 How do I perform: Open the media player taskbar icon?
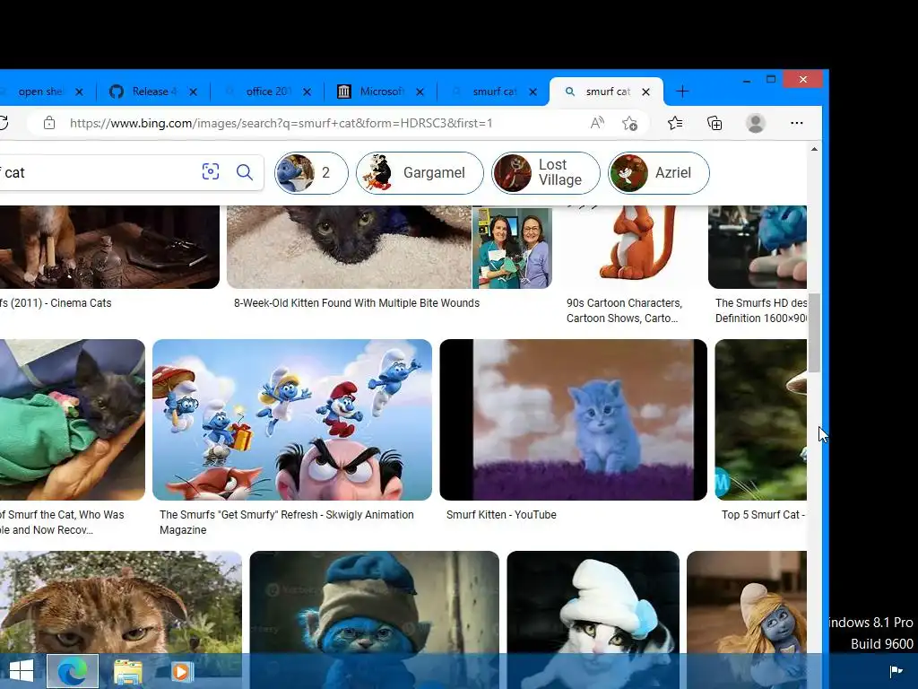[x=182, y=671]
